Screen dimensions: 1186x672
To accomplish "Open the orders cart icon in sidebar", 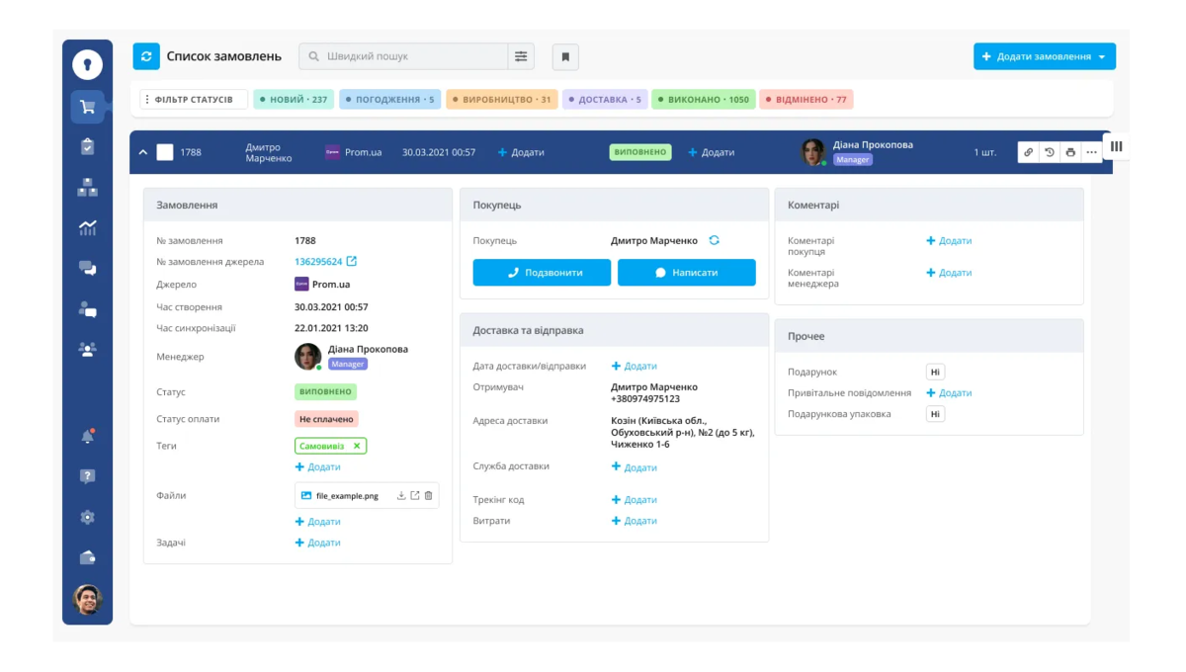I will click(x=88, y=107).
